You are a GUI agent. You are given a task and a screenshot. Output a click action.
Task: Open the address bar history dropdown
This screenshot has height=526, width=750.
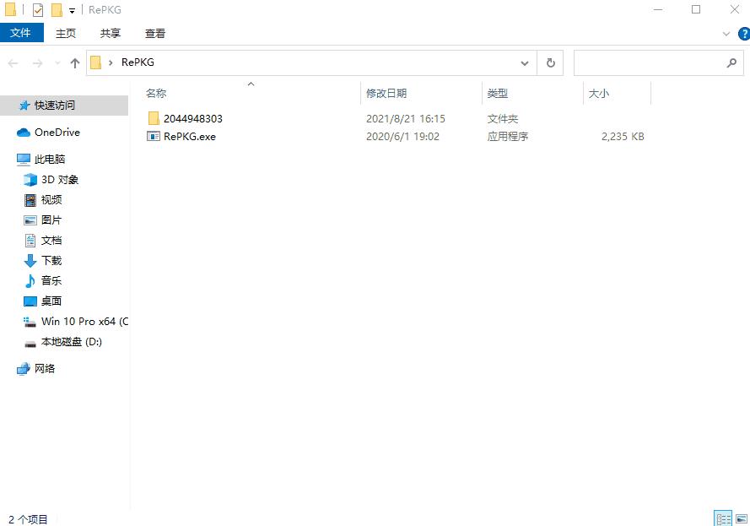pyautogui.click(x=525, y=62)
